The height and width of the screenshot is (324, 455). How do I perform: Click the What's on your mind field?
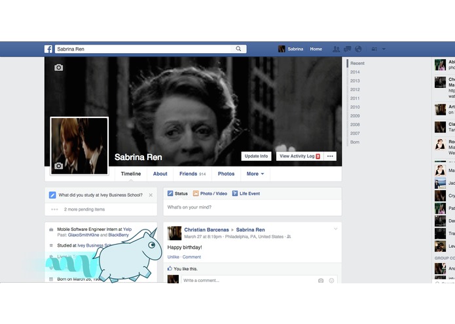[253, 207]
